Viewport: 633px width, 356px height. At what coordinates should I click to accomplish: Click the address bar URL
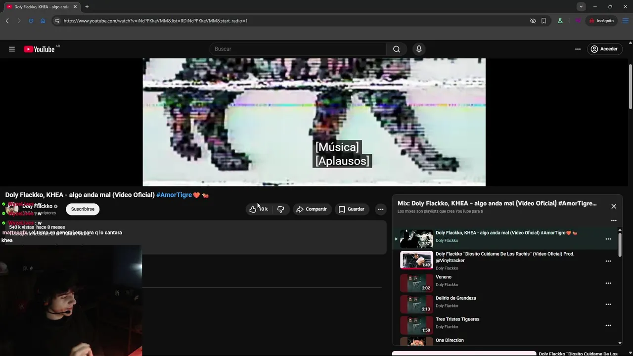click(155, 21)
